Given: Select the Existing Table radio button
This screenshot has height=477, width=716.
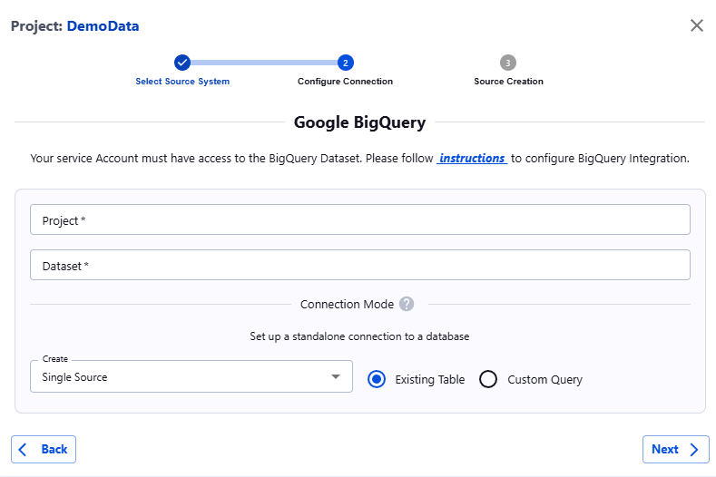Looking at the screenshot, I should 377,380.
